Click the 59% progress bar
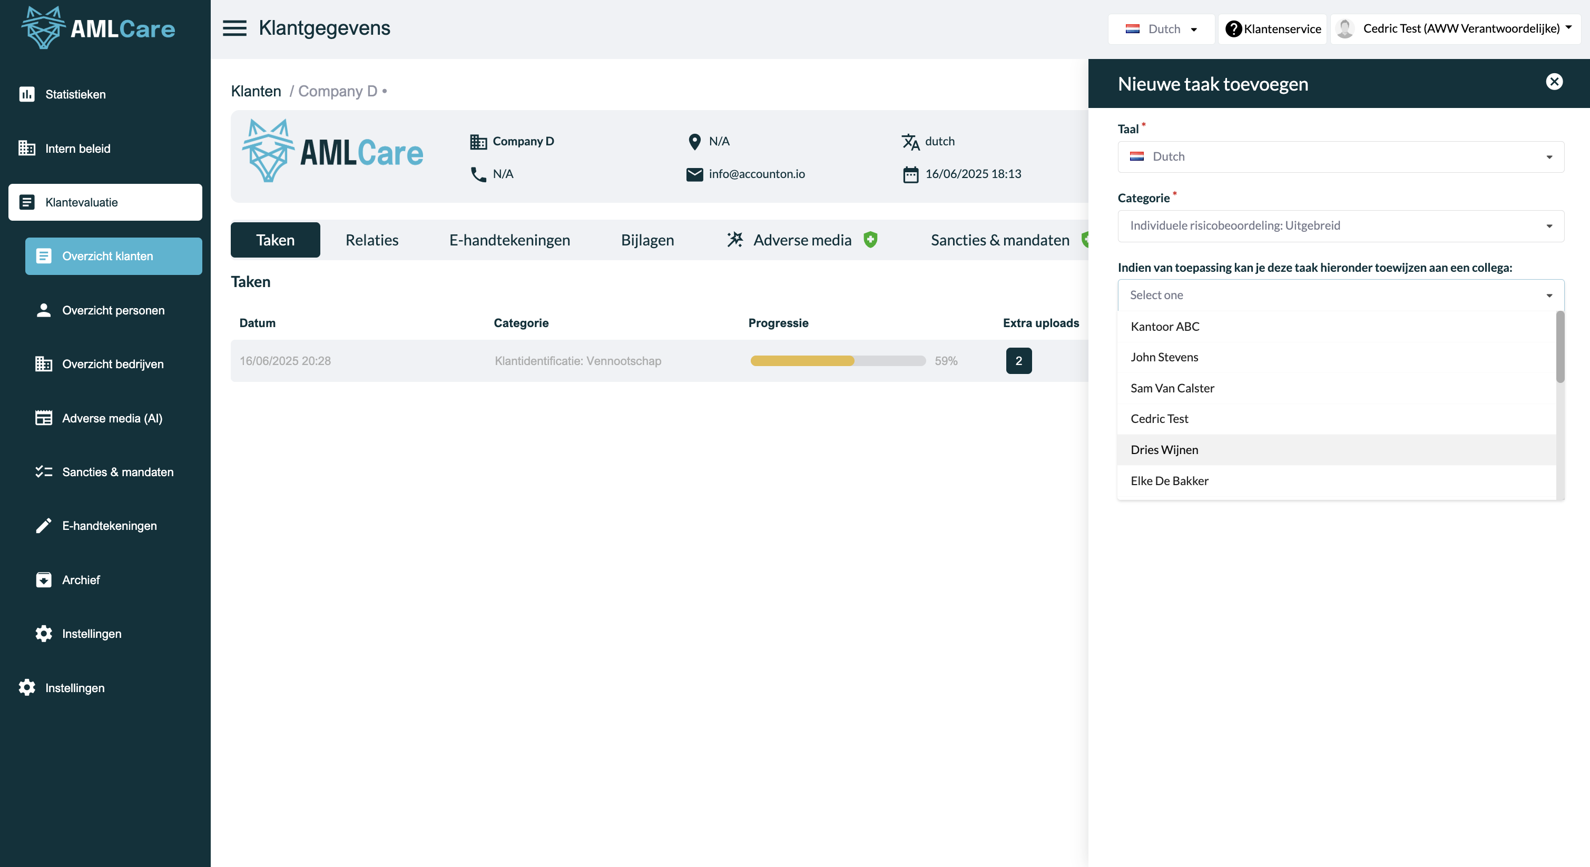 click(838, 361)
